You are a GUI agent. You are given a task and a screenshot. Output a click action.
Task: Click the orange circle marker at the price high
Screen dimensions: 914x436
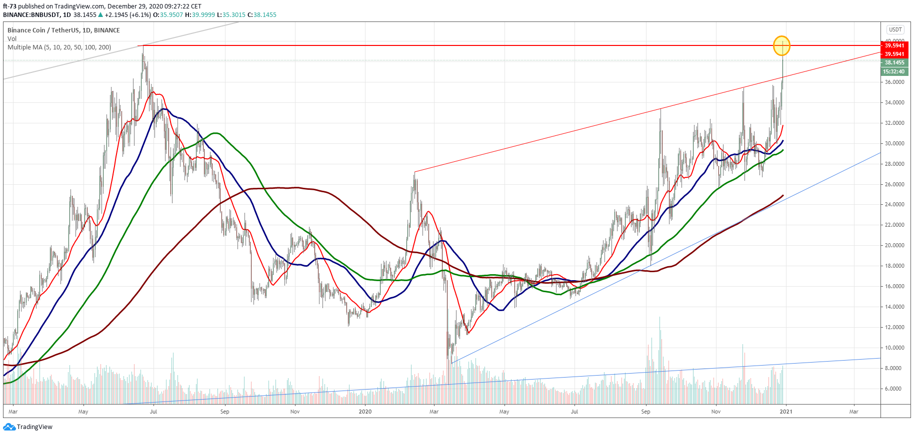coord(782,46)
